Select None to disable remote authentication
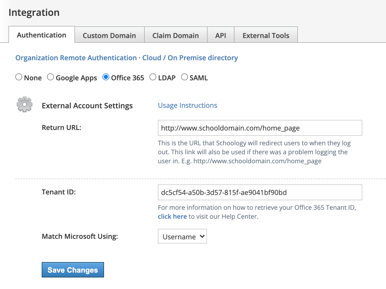This screenshot has width=386, height=289. (19, 77)
